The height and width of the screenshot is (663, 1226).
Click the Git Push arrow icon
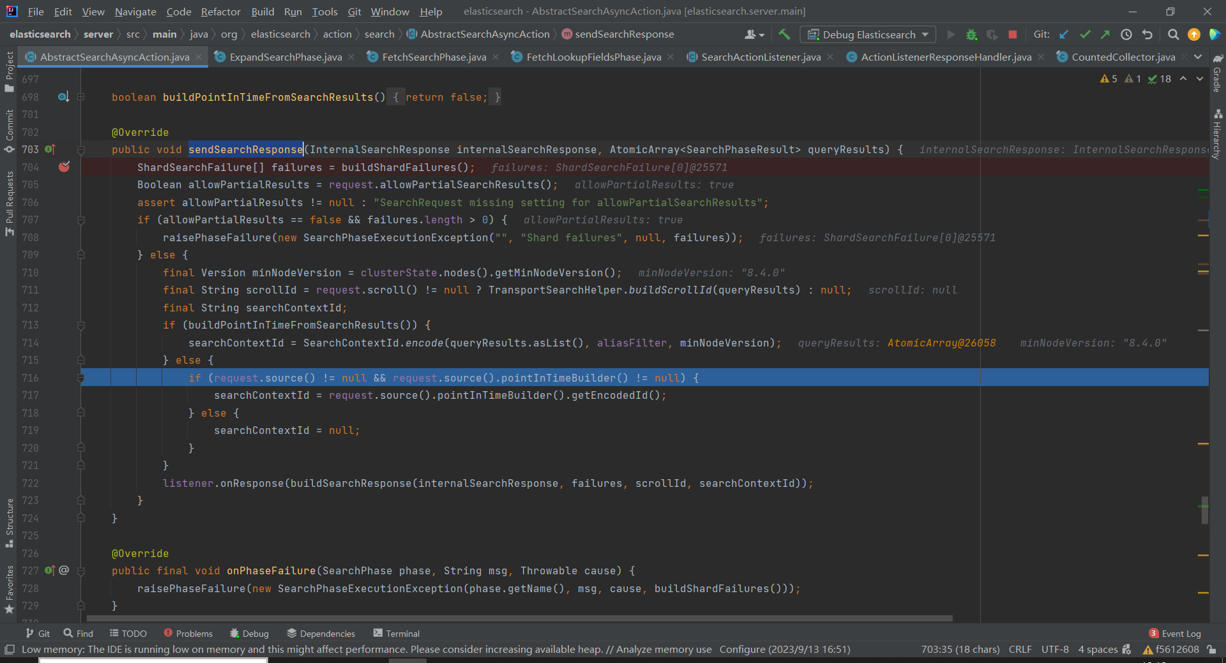pos(1105,34)
